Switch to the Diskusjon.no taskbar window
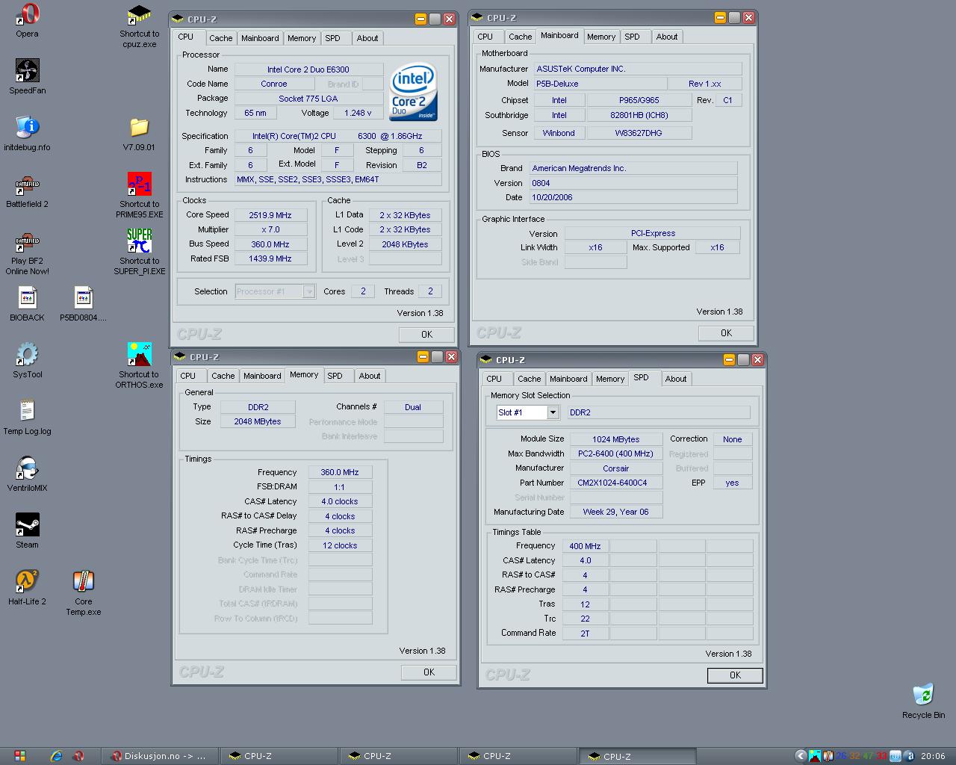This screenshot has height=765, width=956. coord(160,756)
